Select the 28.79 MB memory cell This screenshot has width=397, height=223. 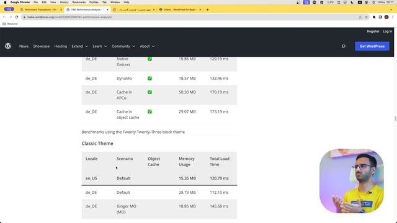(187, 193)
